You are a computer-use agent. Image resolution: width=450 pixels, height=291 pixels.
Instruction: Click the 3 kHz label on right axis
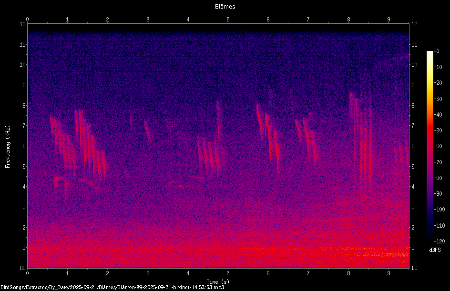(x=413, y=207)
